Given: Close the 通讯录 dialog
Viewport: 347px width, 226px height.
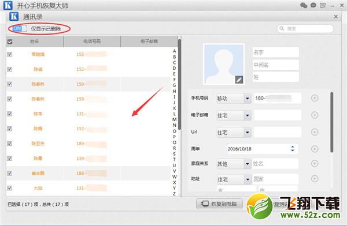Looking at the screenshot, I should (335, 17).
